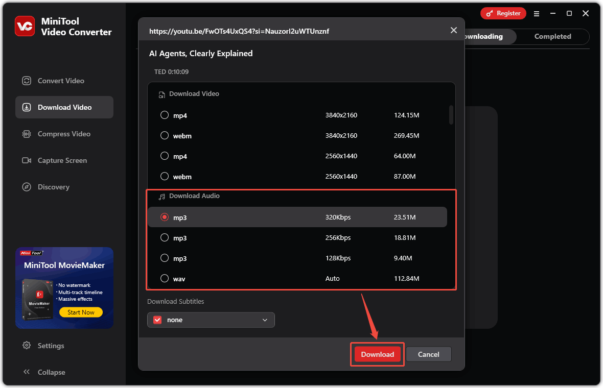Select webm 2560x1440 radio option
Image resolution: width=603 pixels, height=388 pixels.
[165, 176]
